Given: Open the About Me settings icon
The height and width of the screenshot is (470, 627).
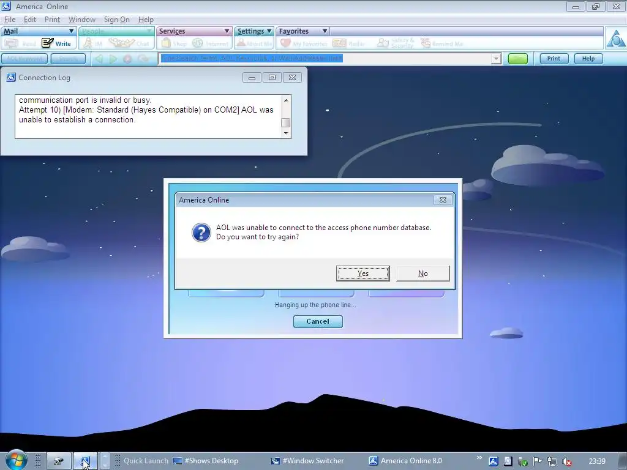Looking at the screenshot, I should [x=241, y=43].
